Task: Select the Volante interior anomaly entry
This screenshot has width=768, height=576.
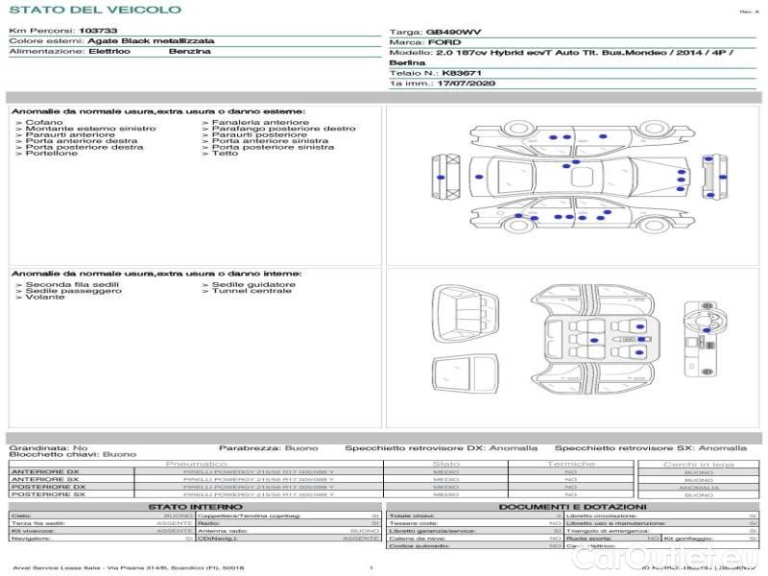Action: (x=41, y=299)
